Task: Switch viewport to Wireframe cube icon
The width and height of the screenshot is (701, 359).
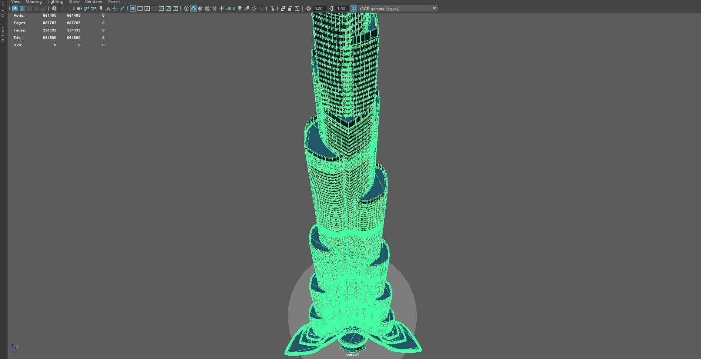Action: [x=186, y=8]
